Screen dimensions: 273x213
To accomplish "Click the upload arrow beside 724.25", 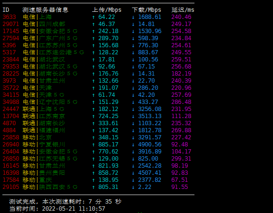I will pos(94,116).
